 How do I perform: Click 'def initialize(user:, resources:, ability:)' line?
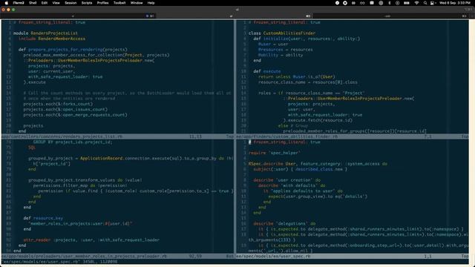307,39
